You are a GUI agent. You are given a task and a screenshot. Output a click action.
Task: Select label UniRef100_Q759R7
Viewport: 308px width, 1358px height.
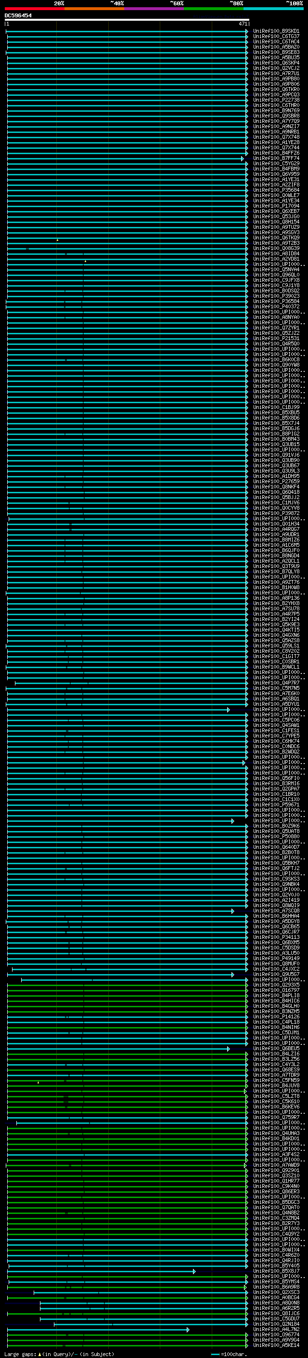276,1117
